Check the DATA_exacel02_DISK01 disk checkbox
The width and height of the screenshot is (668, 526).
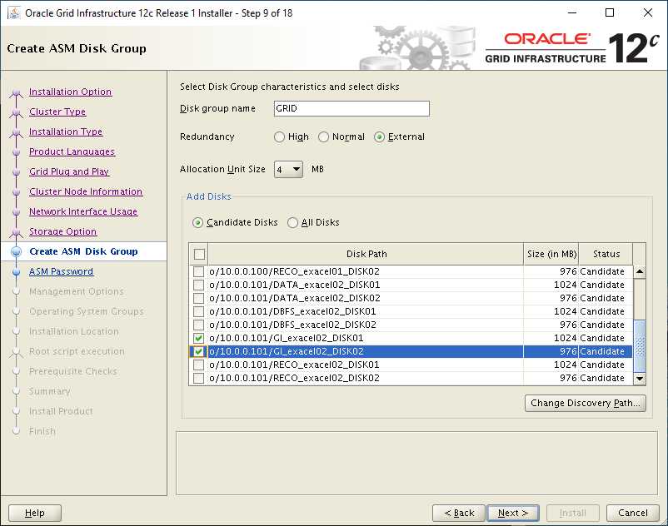[x=198, y=285]
